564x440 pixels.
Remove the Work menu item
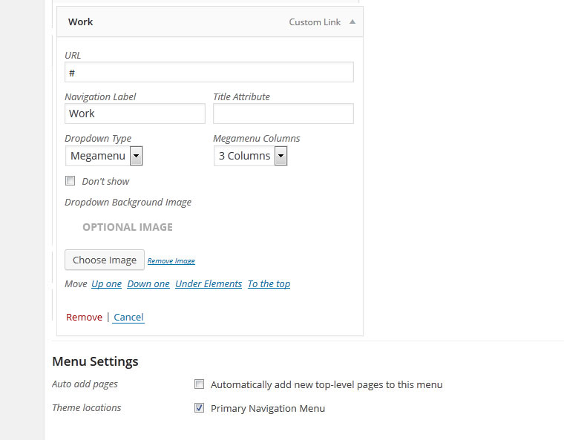84,317
